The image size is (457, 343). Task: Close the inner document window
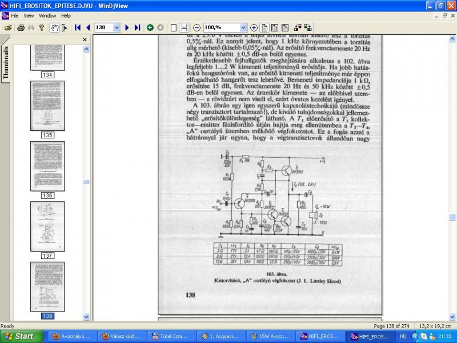coord(452,16)
